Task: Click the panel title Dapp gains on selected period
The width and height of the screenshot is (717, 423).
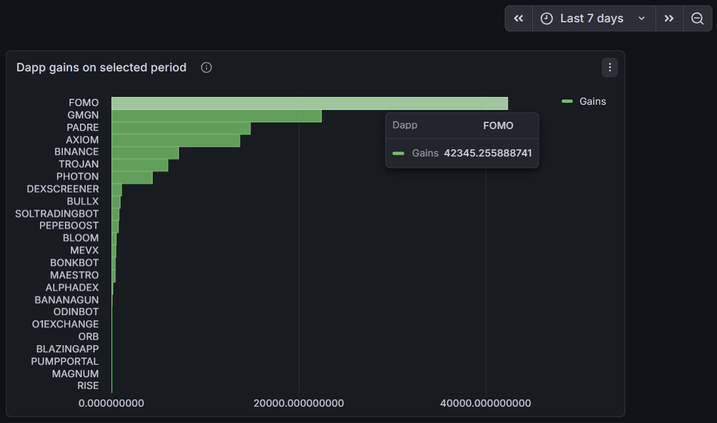Action: pyautogui.click(x=102, y=67)
